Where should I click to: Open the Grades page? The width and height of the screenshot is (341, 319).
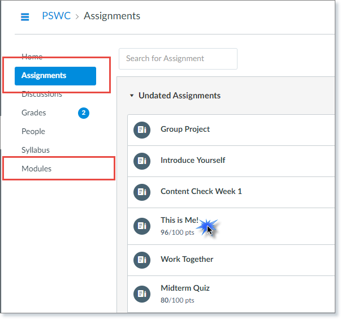point(34,113)
